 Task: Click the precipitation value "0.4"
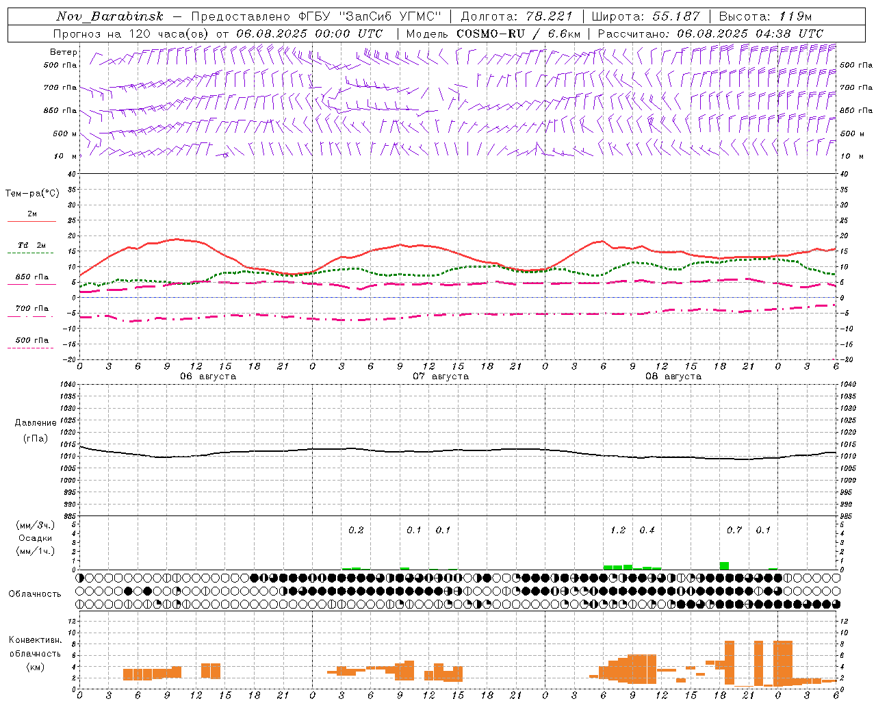pos(647,531)
